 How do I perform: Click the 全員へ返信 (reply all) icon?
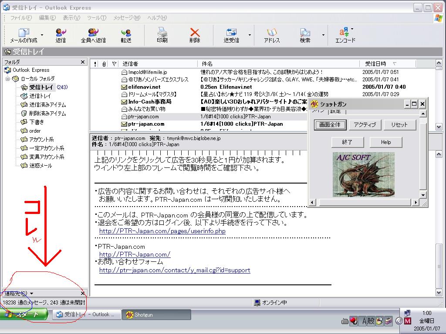point(93,36)
